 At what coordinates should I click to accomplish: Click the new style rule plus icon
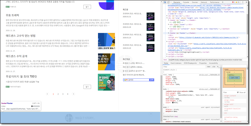tap(218, 67)
